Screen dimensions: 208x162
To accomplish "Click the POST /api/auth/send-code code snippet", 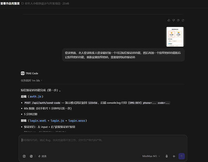I will (x=42, y=103).
